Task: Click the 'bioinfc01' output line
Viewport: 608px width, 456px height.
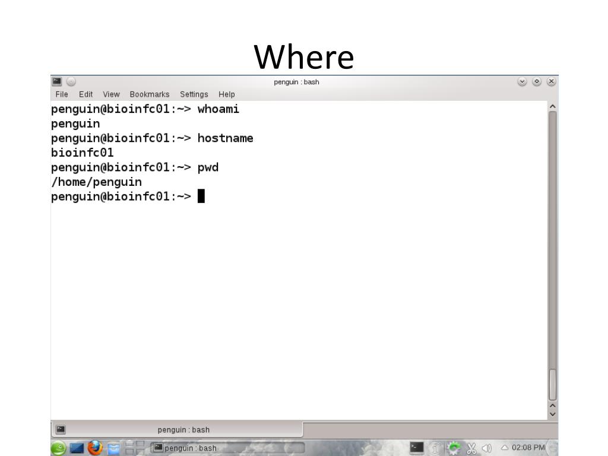Action: click(x=83, y=153)
